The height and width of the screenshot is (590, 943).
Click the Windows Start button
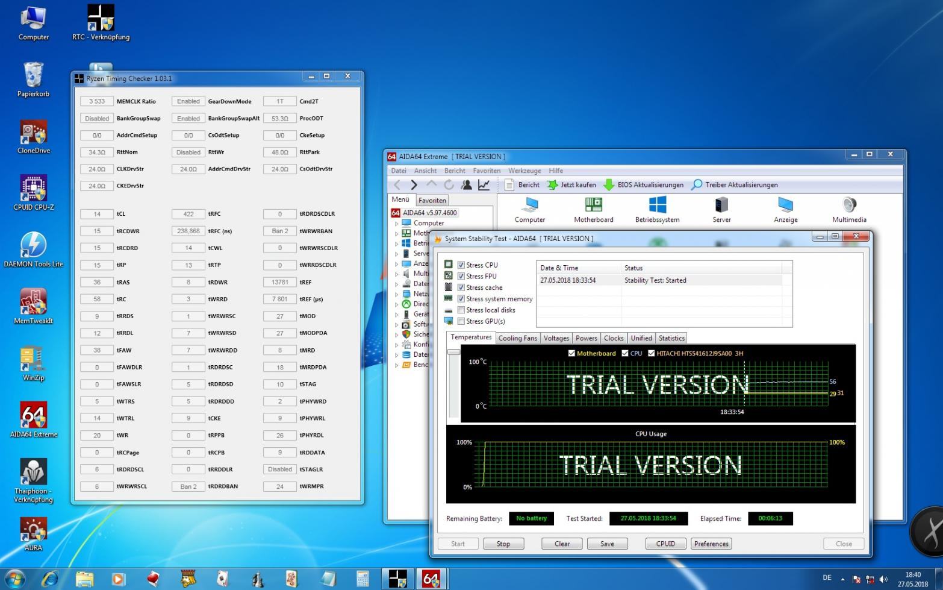coord(14,579)
